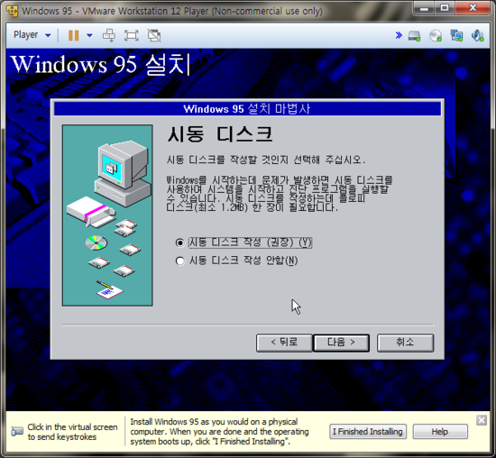The image size is (496, 458).
Task: Dismiss the install hint bar
Action: [x=482, y=420]
